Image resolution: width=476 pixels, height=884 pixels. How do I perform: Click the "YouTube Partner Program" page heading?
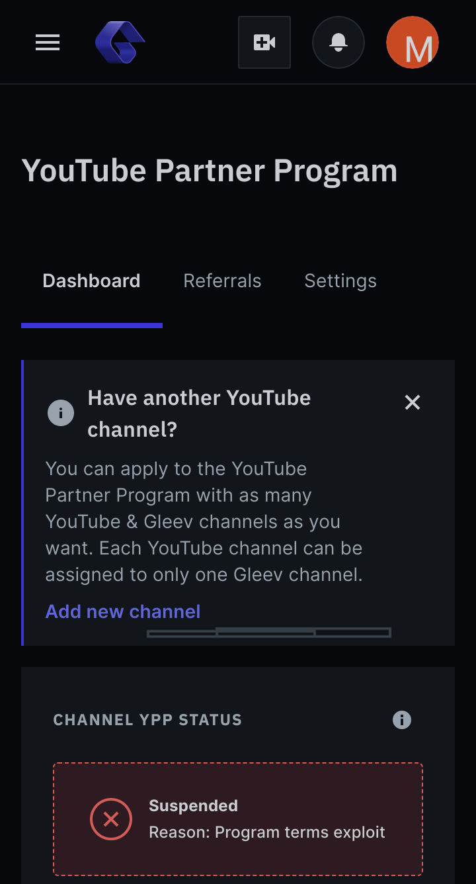coord(210,171)
